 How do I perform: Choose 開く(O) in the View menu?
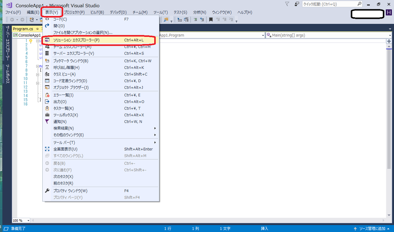coord(101,26)
